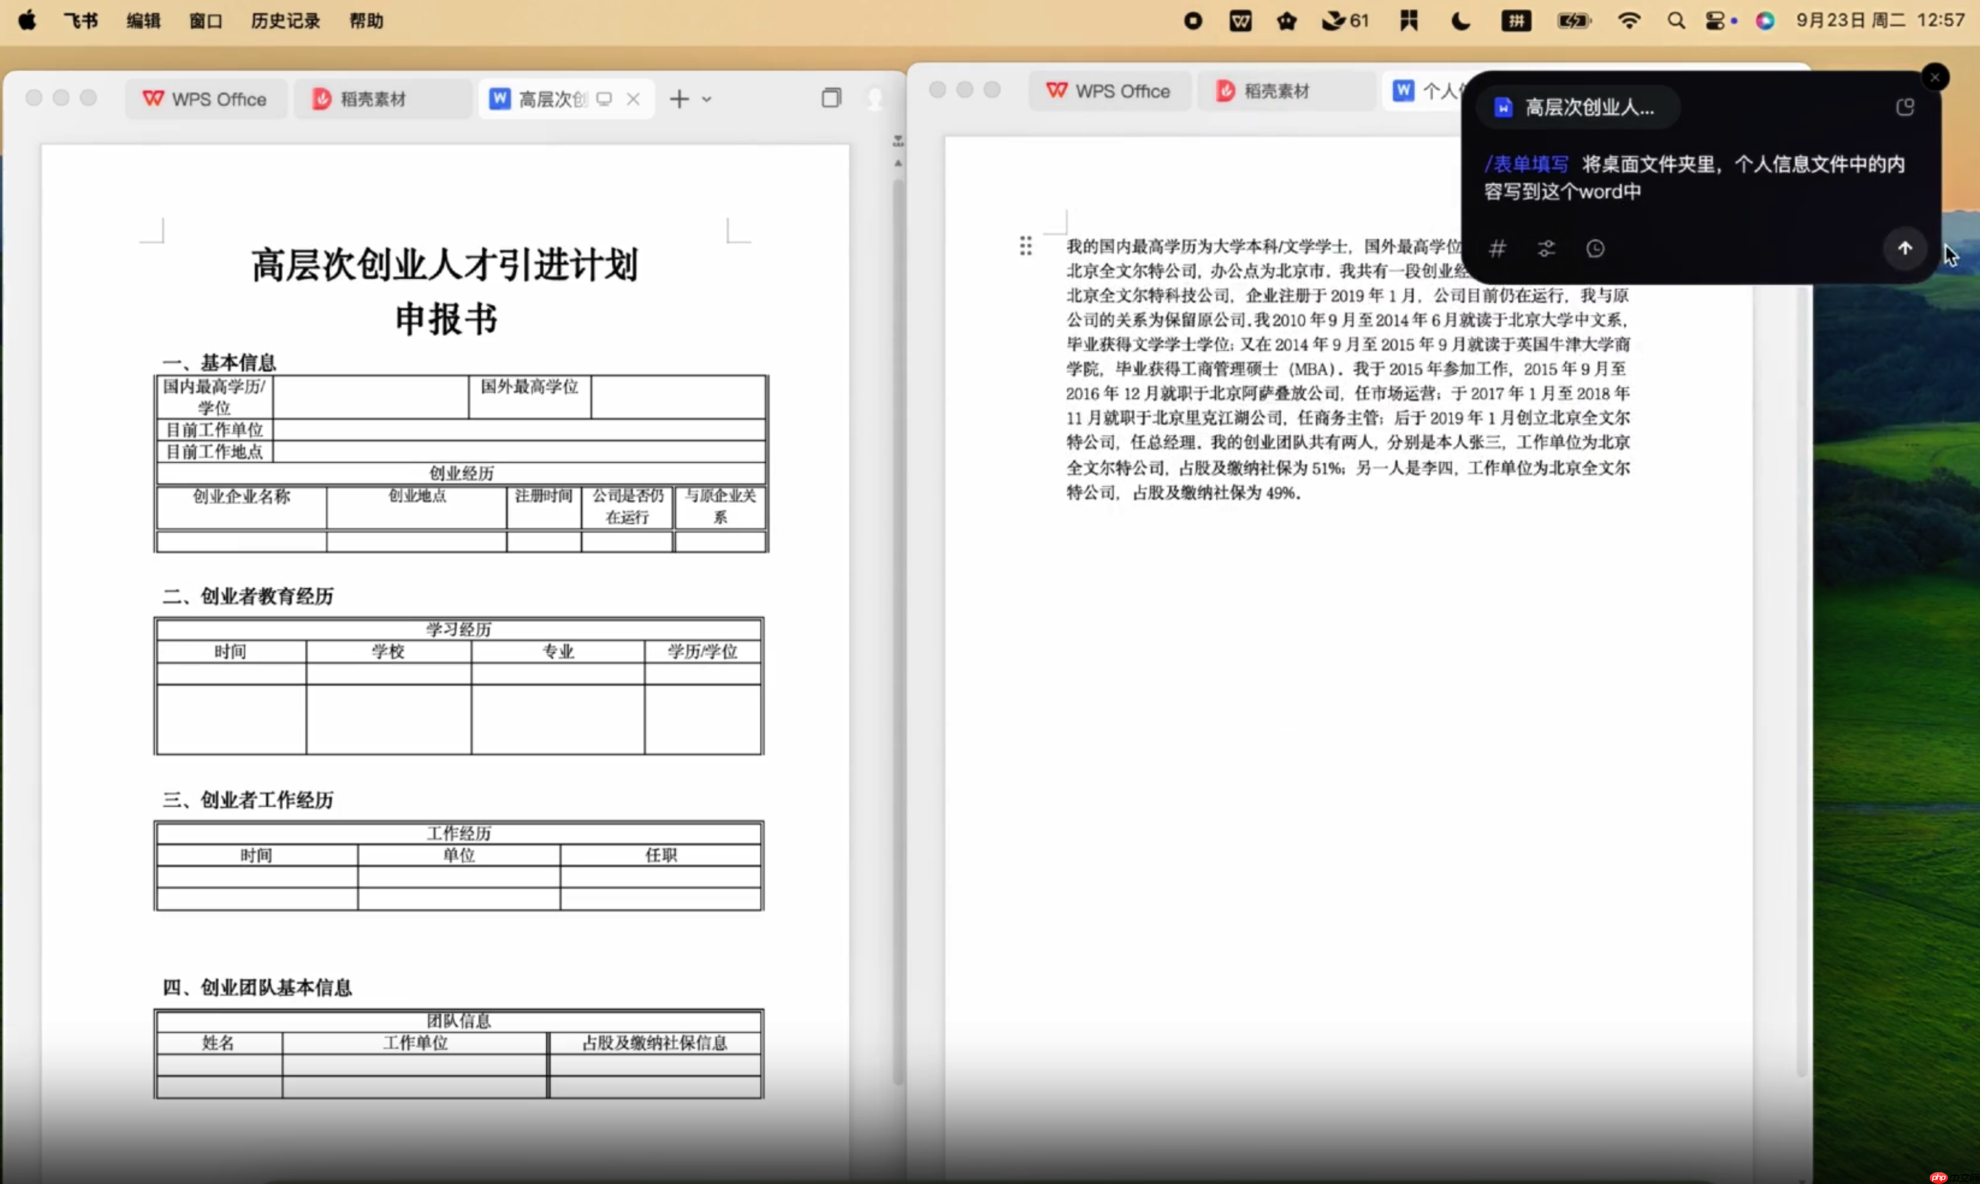This screenshot has height=1184, width=1980.
Task: Open the 历史记录 menu in the menu bar
Action: point(284,21)
